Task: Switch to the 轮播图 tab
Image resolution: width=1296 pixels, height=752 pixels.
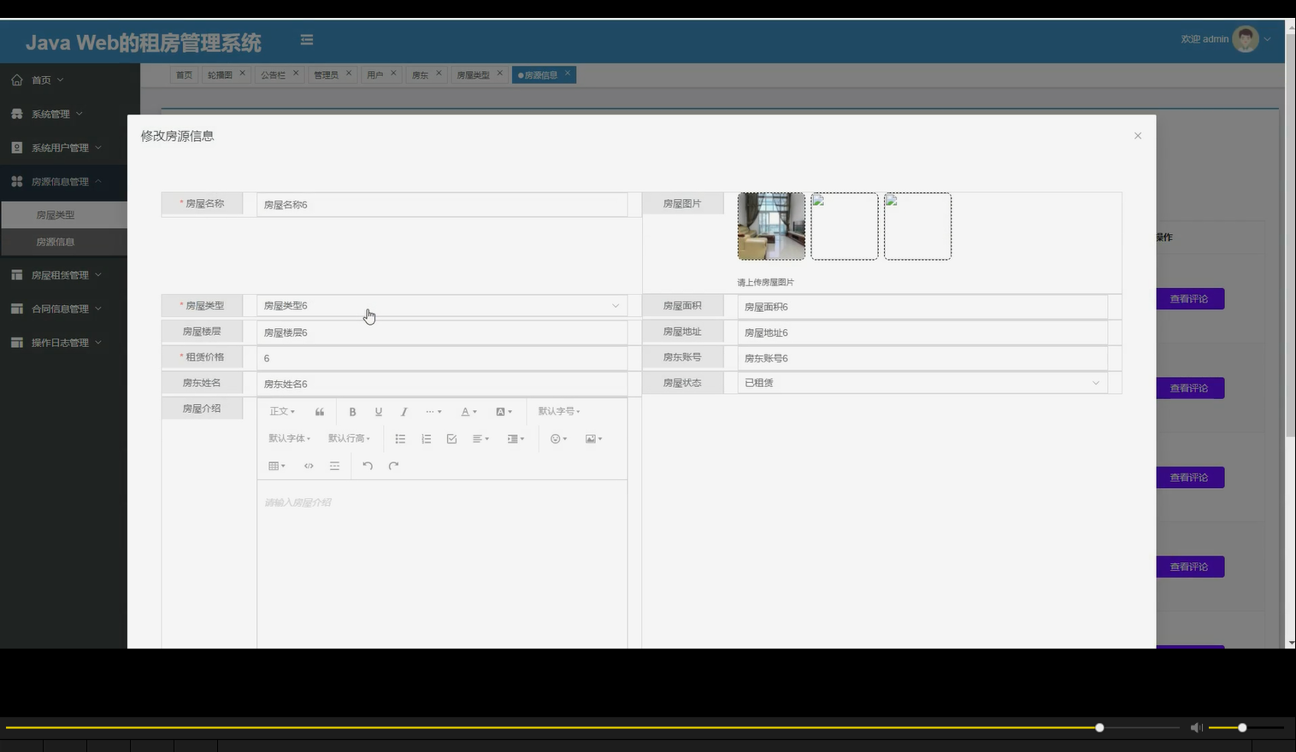Action: pyautogui.click(x=220, y=75)
